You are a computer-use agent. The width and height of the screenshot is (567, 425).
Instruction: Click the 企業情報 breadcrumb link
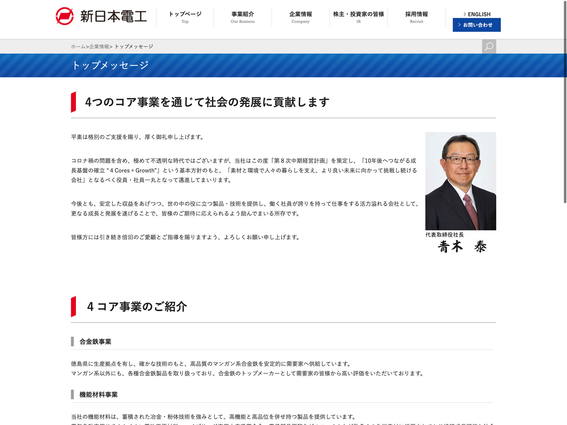point(99,46)
